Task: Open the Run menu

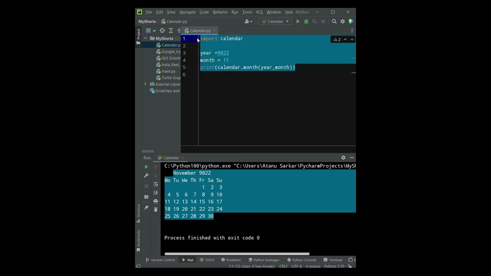Action: tap(235, 12)
